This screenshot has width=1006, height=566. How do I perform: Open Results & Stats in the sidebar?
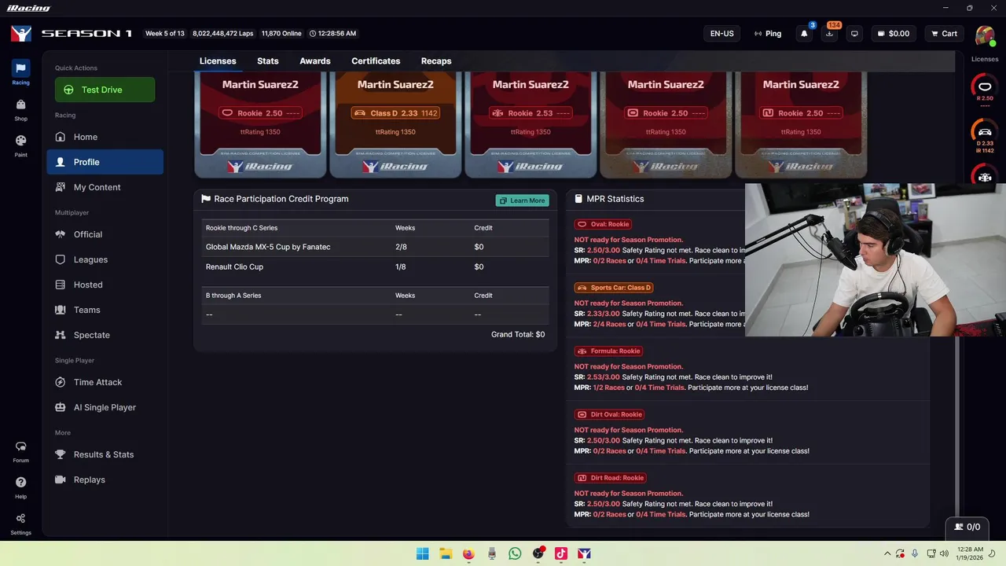point(105,454)
